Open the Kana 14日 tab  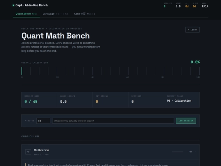click(x=84, y=14)
